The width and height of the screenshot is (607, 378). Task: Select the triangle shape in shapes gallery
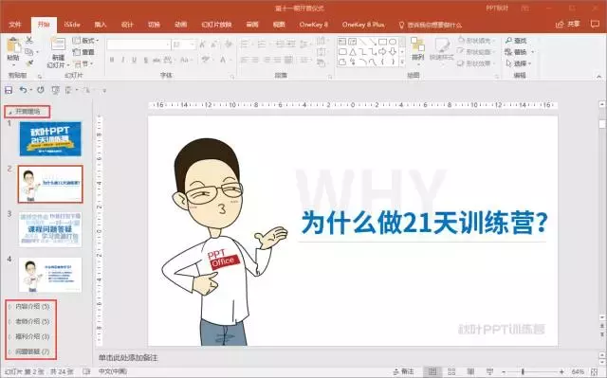coord(353,52)
